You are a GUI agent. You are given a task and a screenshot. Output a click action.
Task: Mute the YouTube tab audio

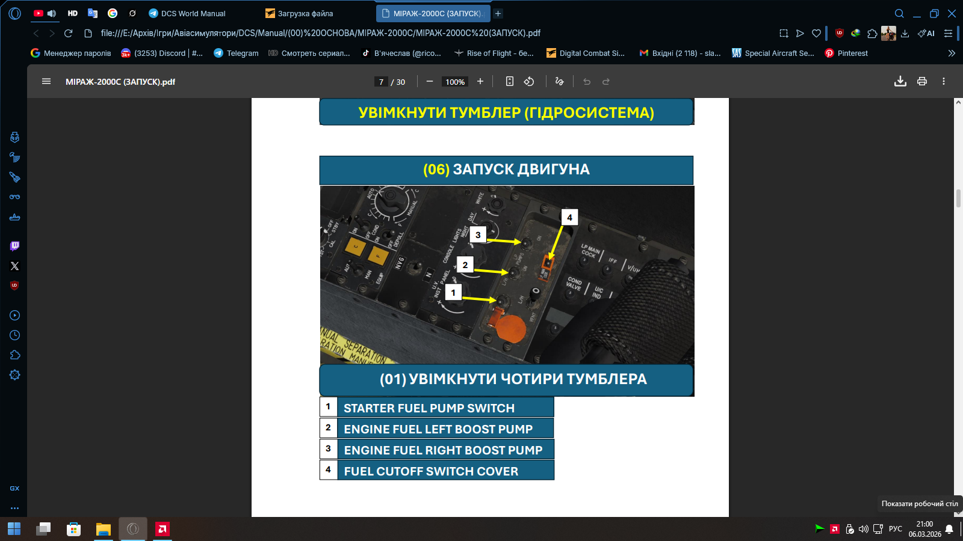52,13
